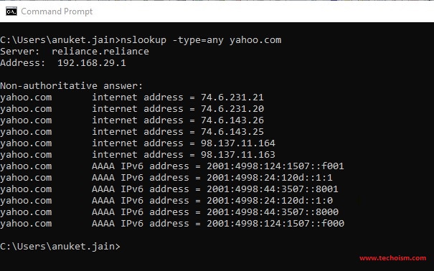The height and width of the screenshot is (271, 434).
Task: Click IPv6 address ending in f001
Action: [275, 166]
